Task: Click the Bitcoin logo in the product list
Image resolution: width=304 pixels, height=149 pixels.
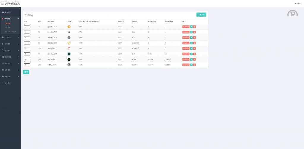Action: 69,27
